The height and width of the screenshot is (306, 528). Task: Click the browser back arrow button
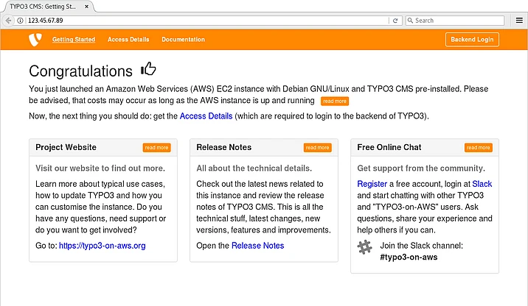(x=9, y=21)
